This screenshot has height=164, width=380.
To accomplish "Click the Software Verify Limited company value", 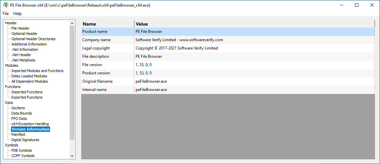I will [x=179, y=40].
